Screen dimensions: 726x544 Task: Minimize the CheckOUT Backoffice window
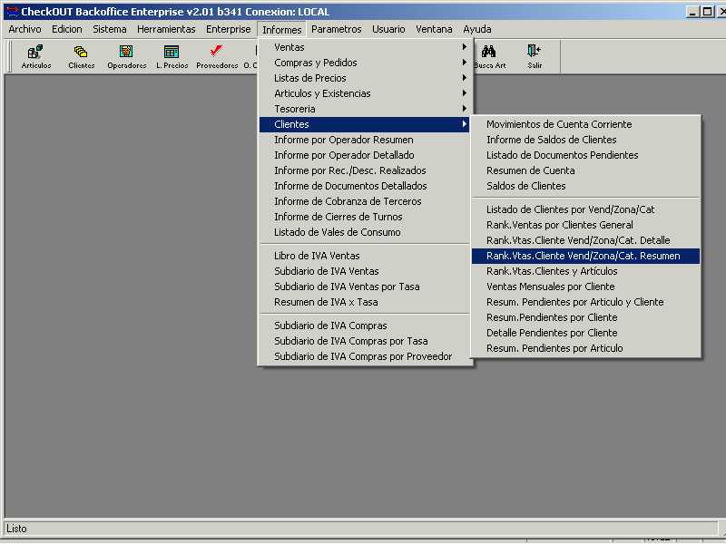[x=692, y=12]
